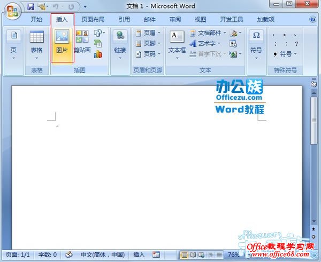321x262 pixels.
Task: Toggle 插入 insert/overtype mode
Action: pos(139,255)
